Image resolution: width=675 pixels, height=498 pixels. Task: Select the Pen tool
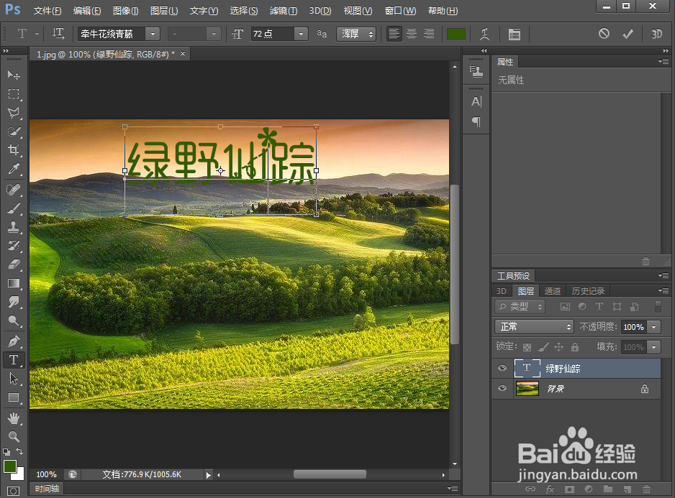pyautogui.click(x=14, y=341)
